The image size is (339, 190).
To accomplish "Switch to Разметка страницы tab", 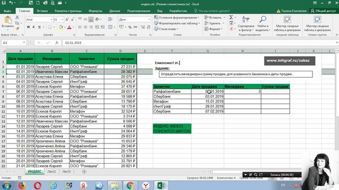I will [68, 11].
